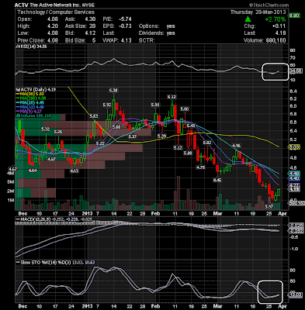
Task: Click the 6.38 peak price label
Action: coord(113,91)
